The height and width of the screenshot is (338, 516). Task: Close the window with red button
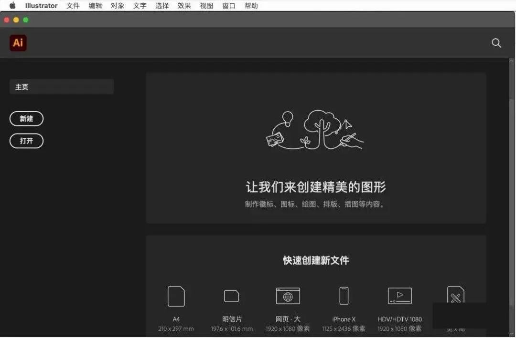coord(7,20)
